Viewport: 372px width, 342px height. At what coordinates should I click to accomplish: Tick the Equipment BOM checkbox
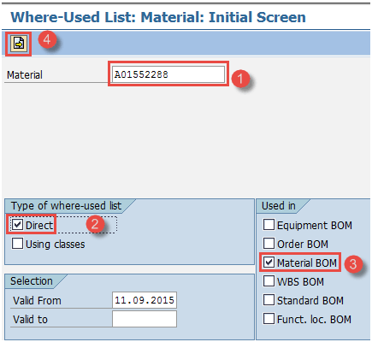[269, 225]
